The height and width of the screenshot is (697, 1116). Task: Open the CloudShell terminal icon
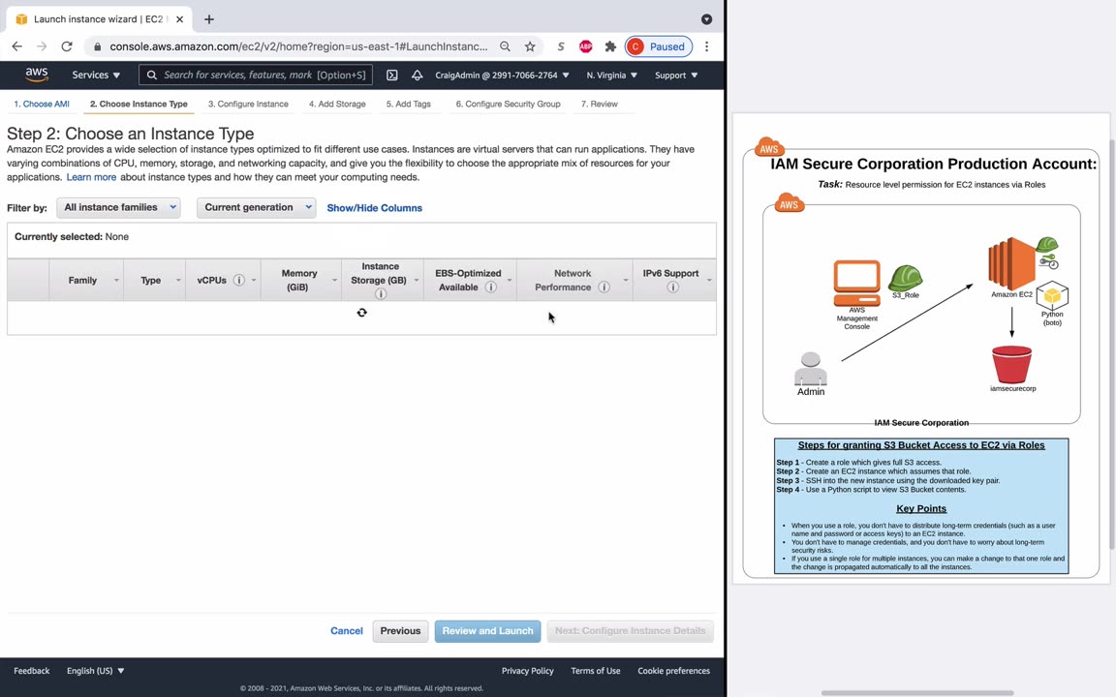tap(391, 75)
